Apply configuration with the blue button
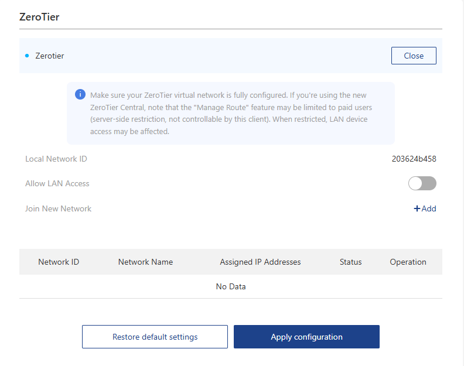Image resolution: width=464 pixels, height=366 pixels. 306,337
